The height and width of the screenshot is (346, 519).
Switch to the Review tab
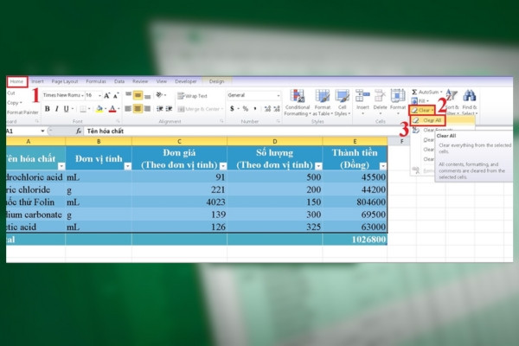140,81
